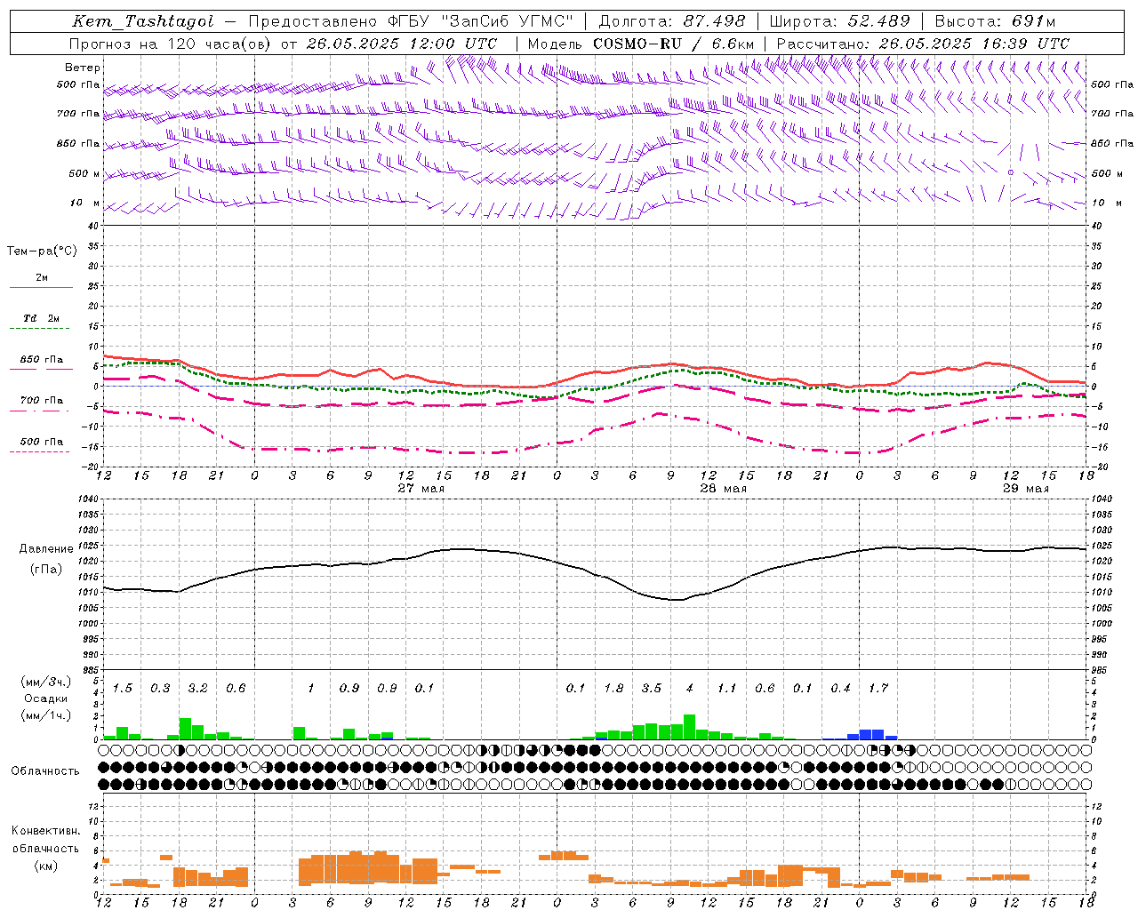The image size is (1138, 910).
Task: Click dash-dot legend line beneath 500 гПа temperature label
Action: coord(41,452)
